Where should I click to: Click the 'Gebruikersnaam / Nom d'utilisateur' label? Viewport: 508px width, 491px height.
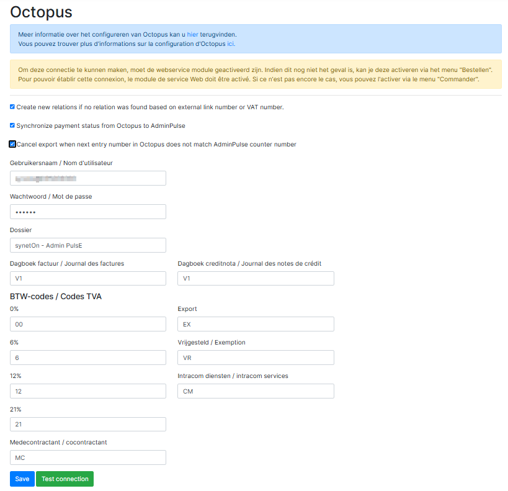61,163
